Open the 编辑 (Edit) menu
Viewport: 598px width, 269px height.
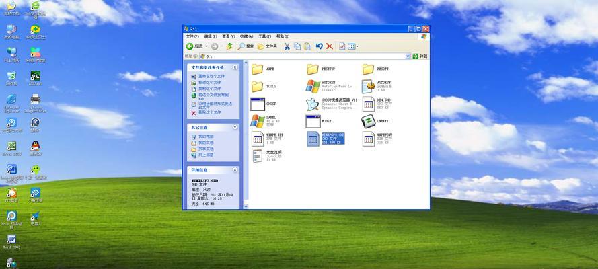pyautogui.click(x=210, y=36)
